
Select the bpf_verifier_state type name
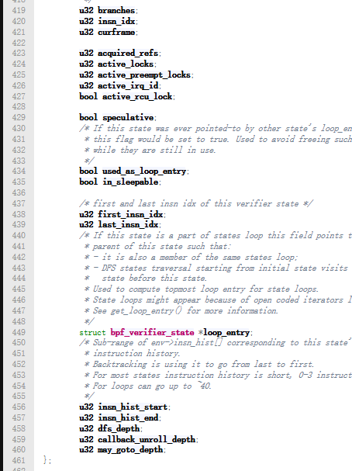coord(152,333)
